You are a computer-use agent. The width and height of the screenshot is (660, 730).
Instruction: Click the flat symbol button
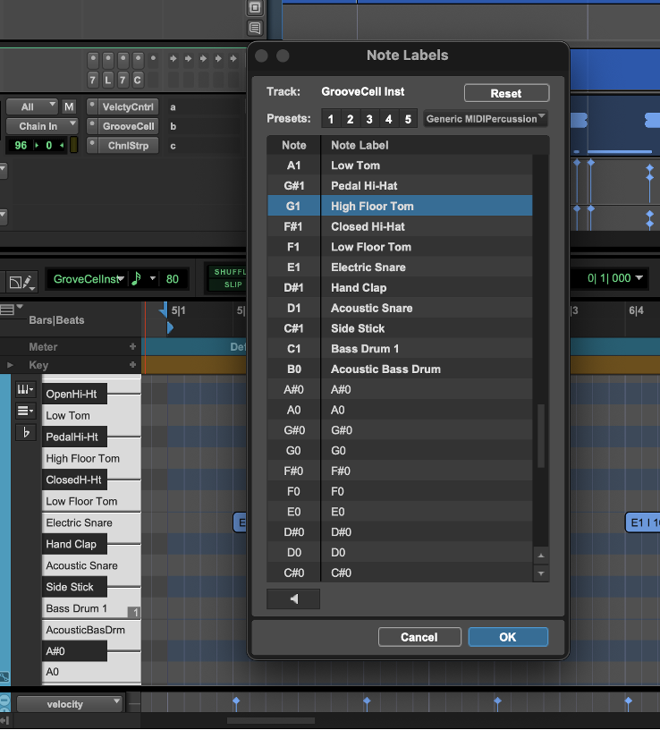(24, 433)
